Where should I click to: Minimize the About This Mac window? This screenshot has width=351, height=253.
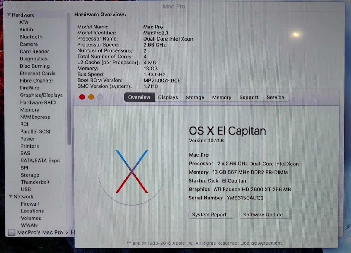[x=91, y=97]
